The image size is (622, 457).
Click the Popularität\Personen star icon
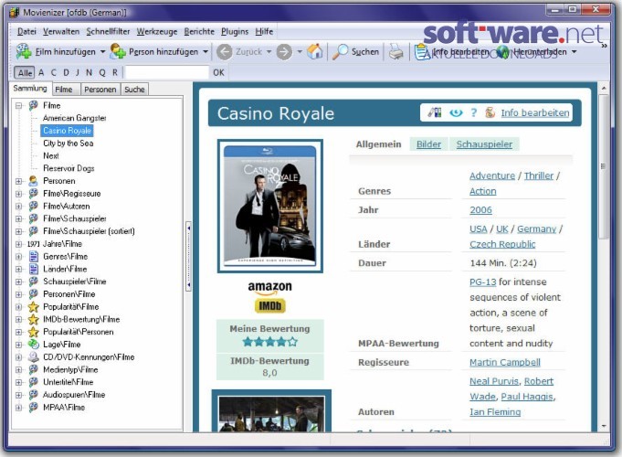tap(33, 332)
